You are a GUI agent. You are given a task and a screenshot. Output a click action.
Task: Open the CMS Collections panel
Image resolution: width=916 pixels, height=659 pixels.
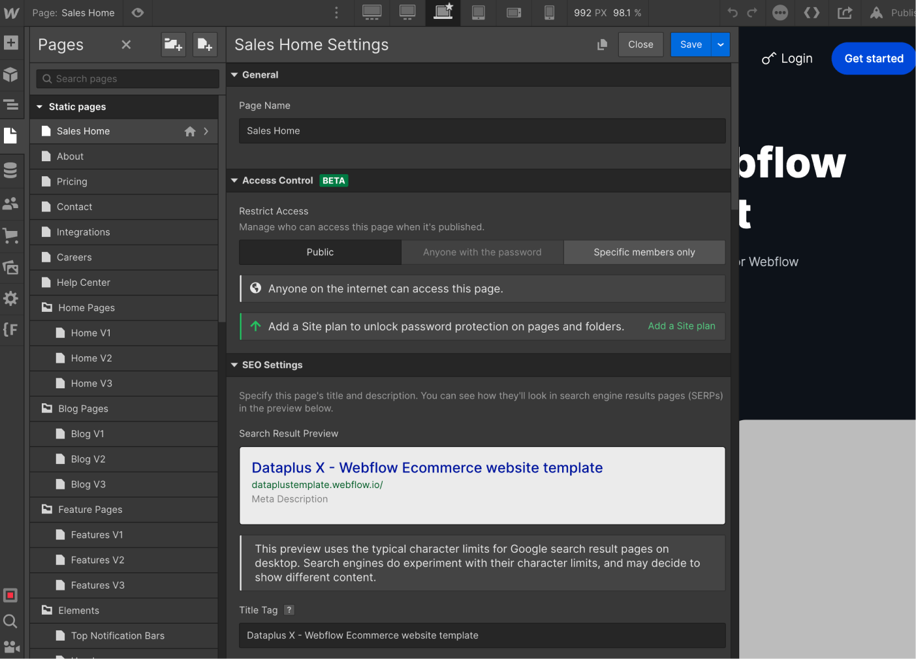pyautogui.click(x=11, y=170)
